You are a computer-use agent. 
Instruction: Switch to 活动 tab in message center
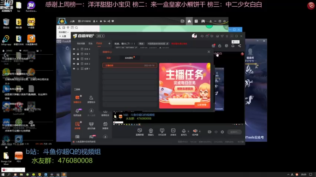click(x=109, y=58)
